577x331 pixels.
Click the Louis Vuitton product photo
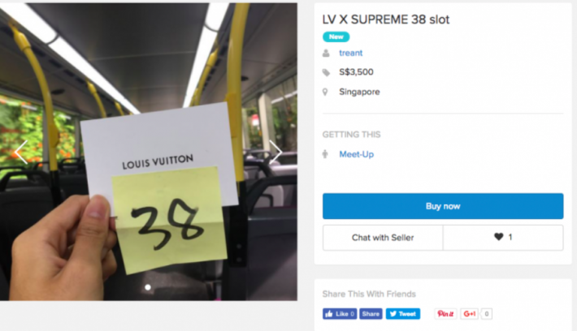point(149,152)
